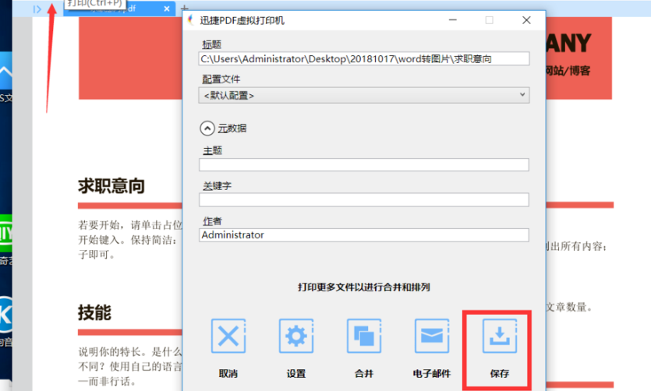Image resolution: width=651 pixels, height=391 pixels.
Task: Close the 迅捷PDF虚拟打印机 dialog
Action: coord(526,20)
